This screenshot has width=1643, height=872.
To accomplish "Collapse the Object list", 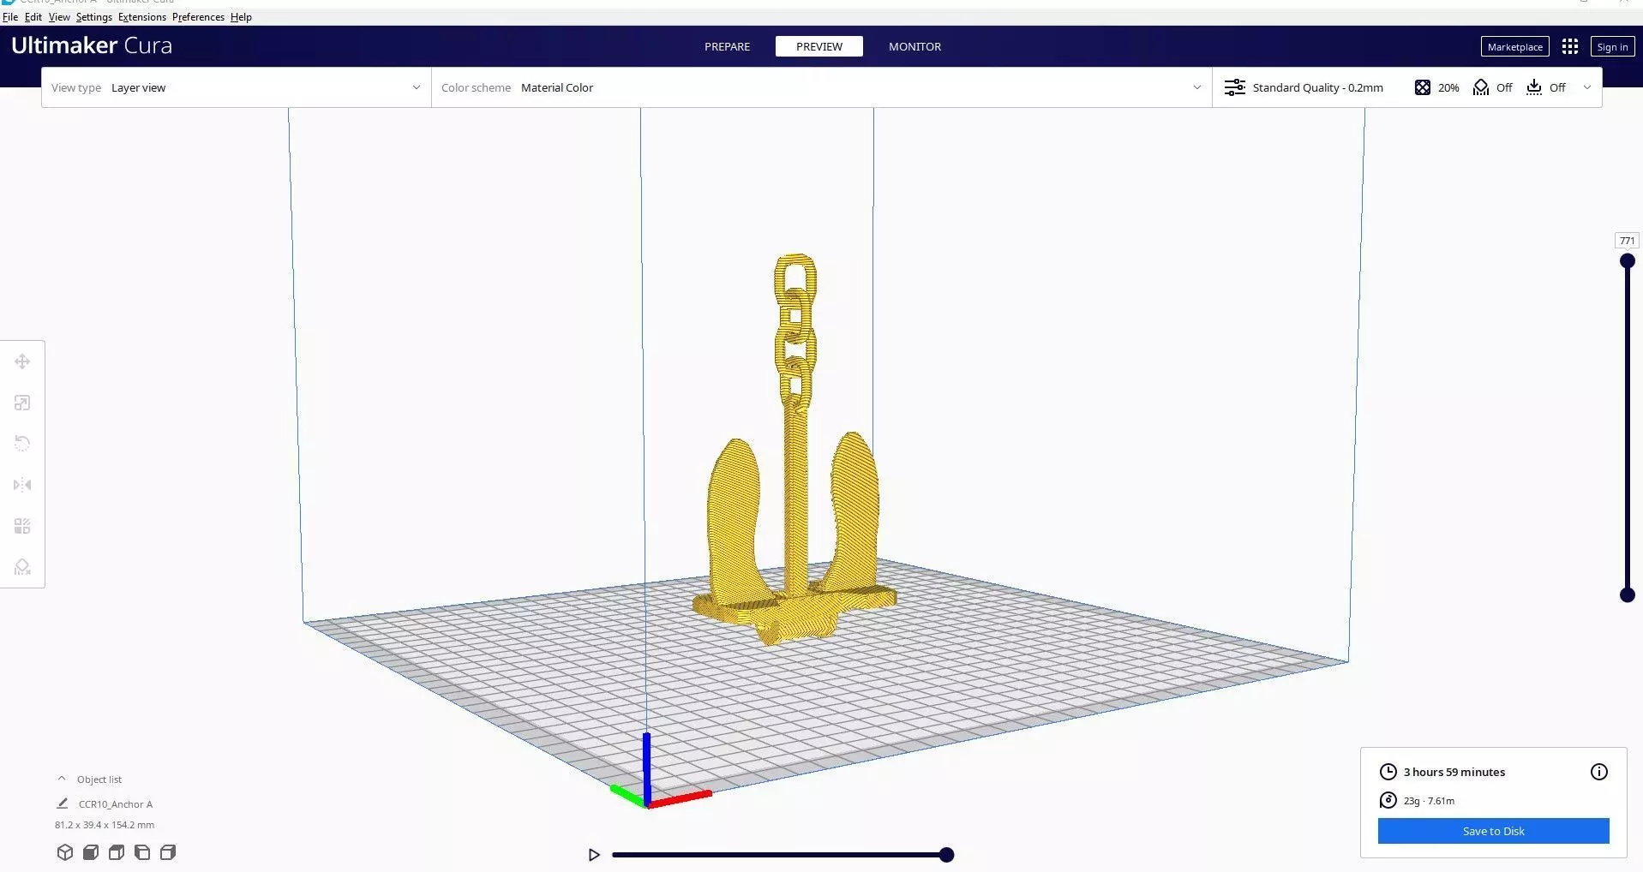I will pyautogui.click(x=62, y=779).
